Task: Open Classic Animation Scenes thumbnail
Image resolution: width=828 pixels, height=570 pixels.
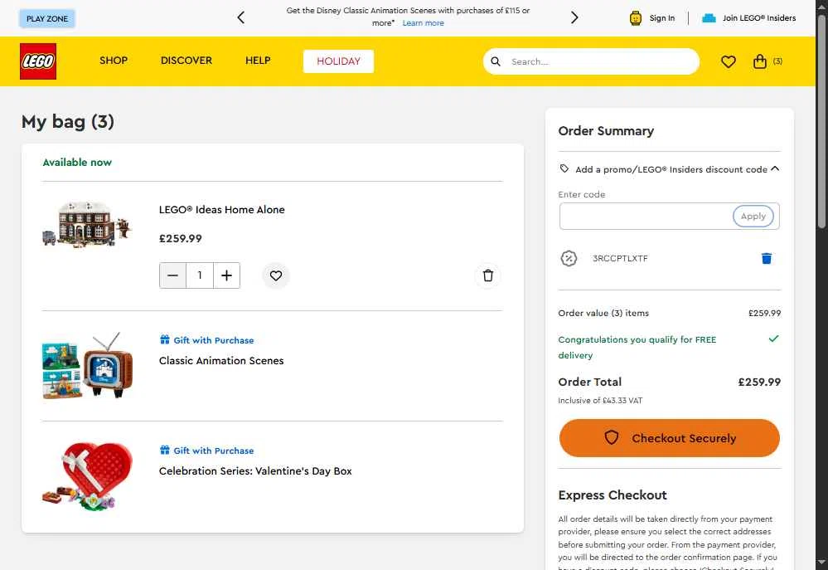Action: (87, 365)
